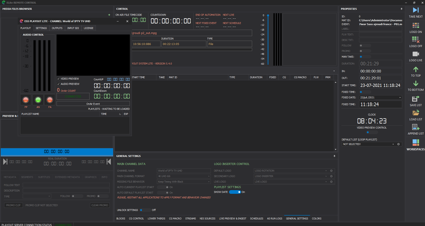Click the AN green indicator button
Viewport: 425px width, 226px height.
pyautogui.click(x=38, y=100)
